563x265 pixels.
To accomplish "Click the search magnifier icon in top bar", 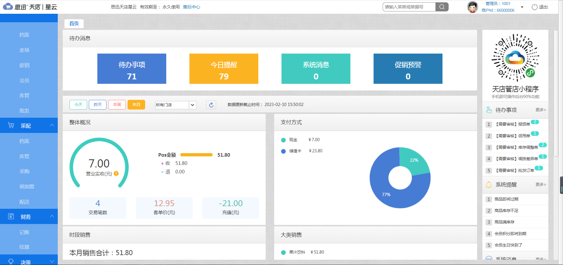I will coord(442,6).
